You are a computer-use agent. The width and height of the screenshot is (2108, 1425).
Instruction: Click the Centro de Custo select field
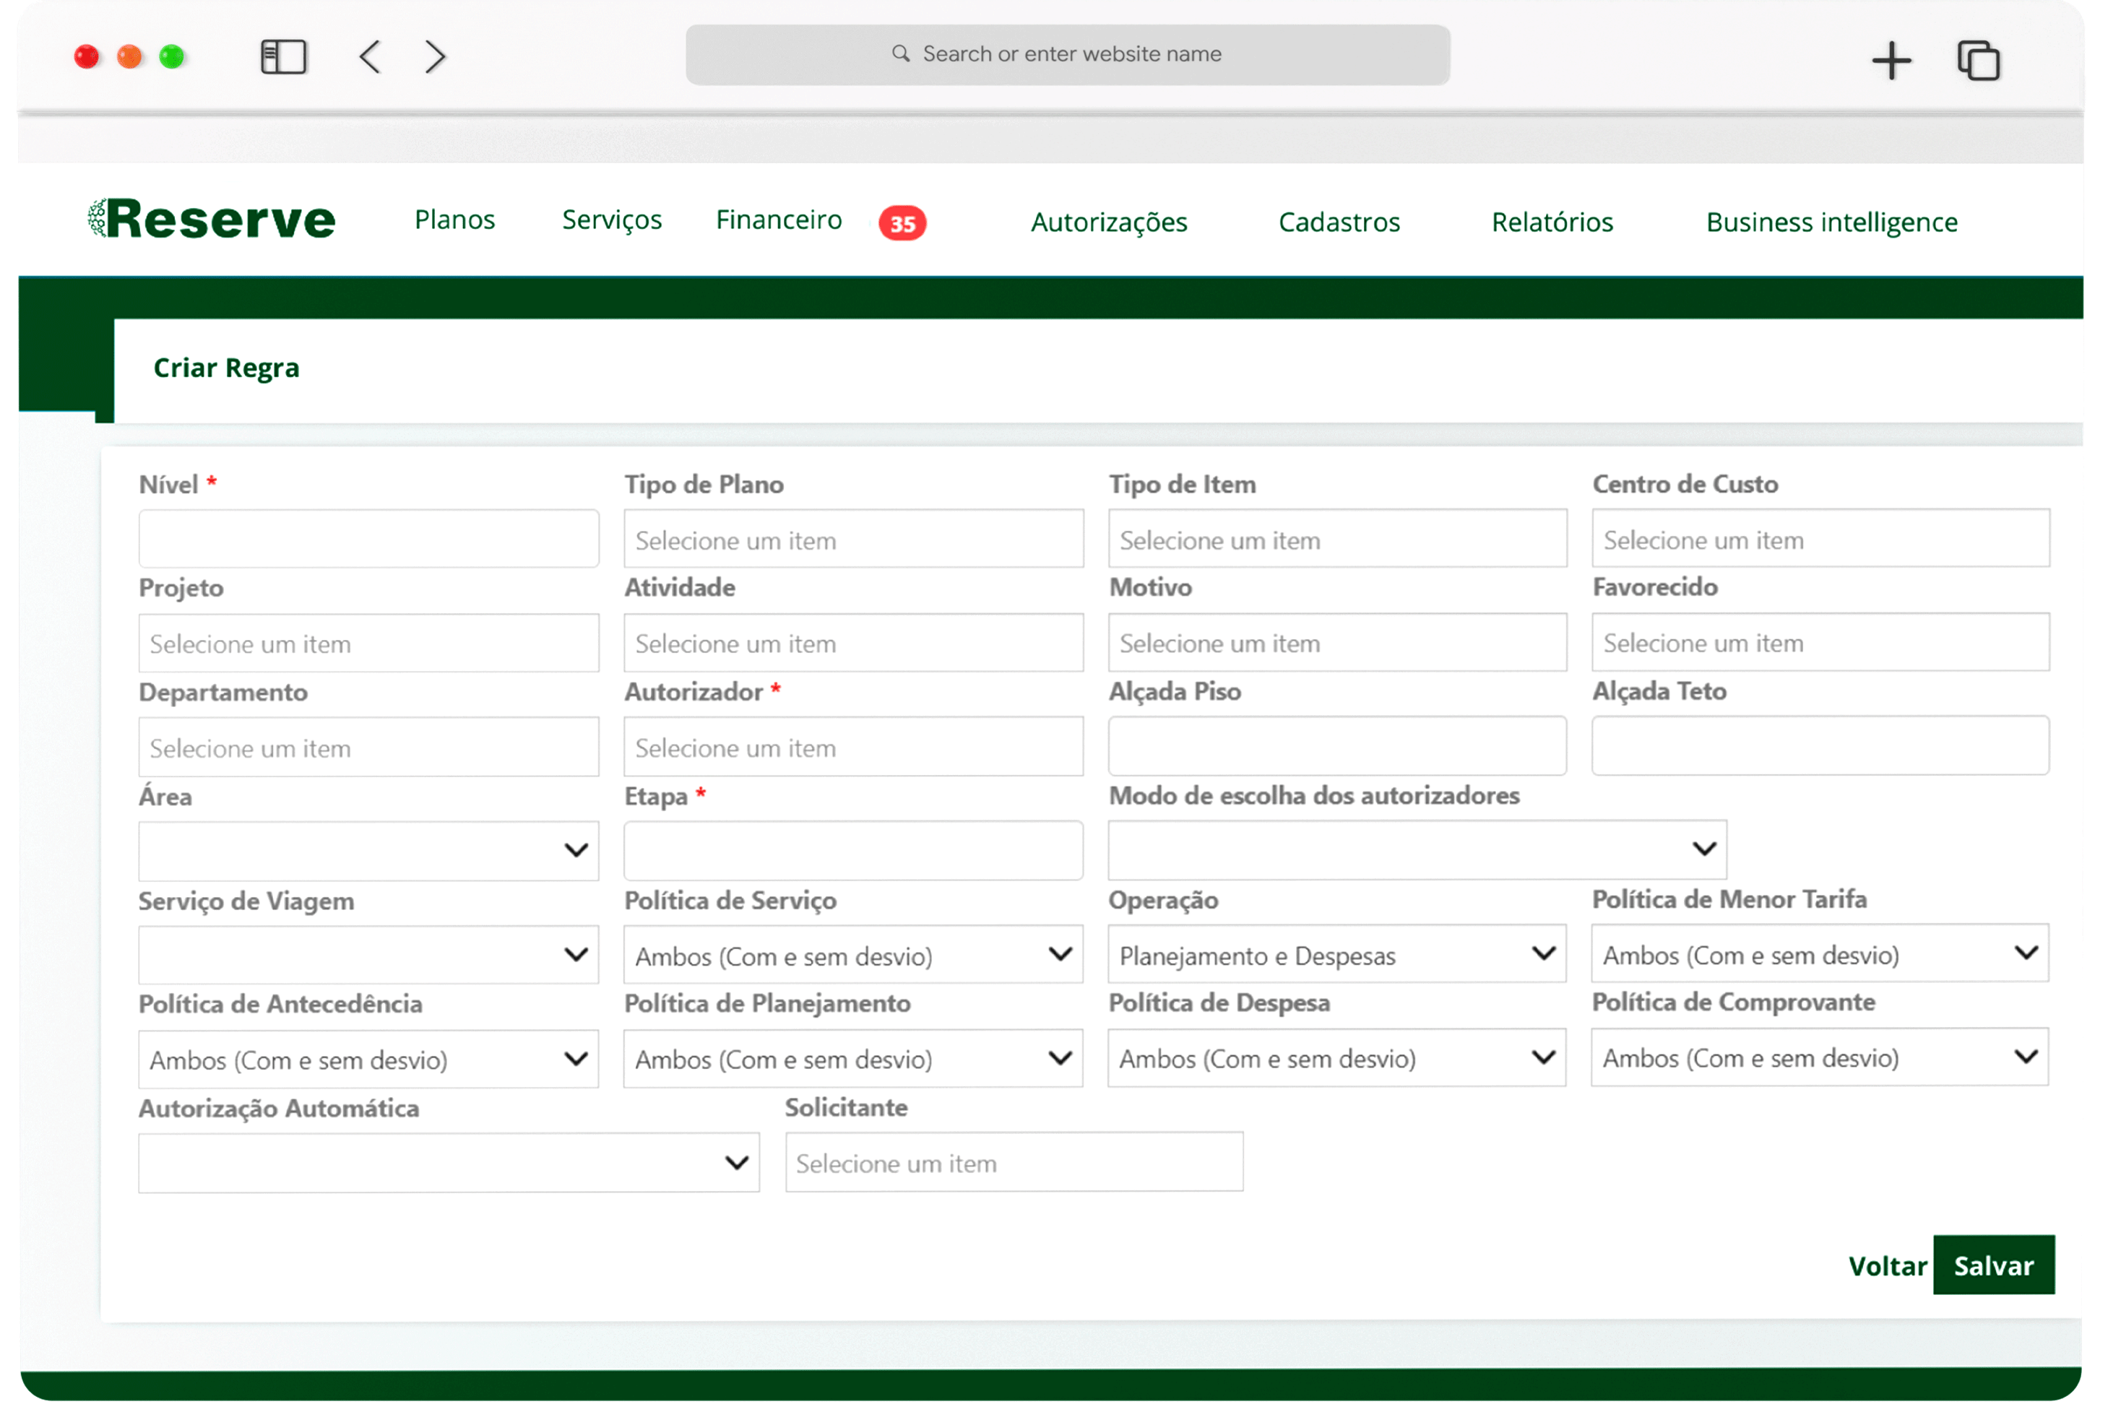tap(1818, 539)
